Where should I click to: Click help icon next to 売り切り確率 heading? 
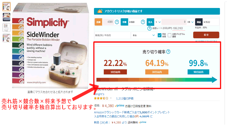[x=168, y=52]
